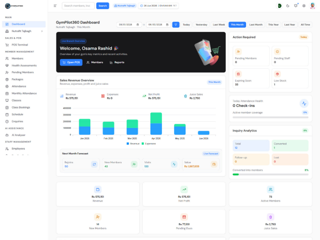This screenshot has width=320, height=240.
Task: Click the Classes sidebar icon
Action: click(7, 100)
